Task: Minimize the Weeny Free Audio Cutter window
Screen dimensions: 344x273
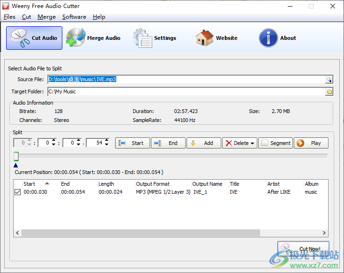Action: (x=290, y=6)
